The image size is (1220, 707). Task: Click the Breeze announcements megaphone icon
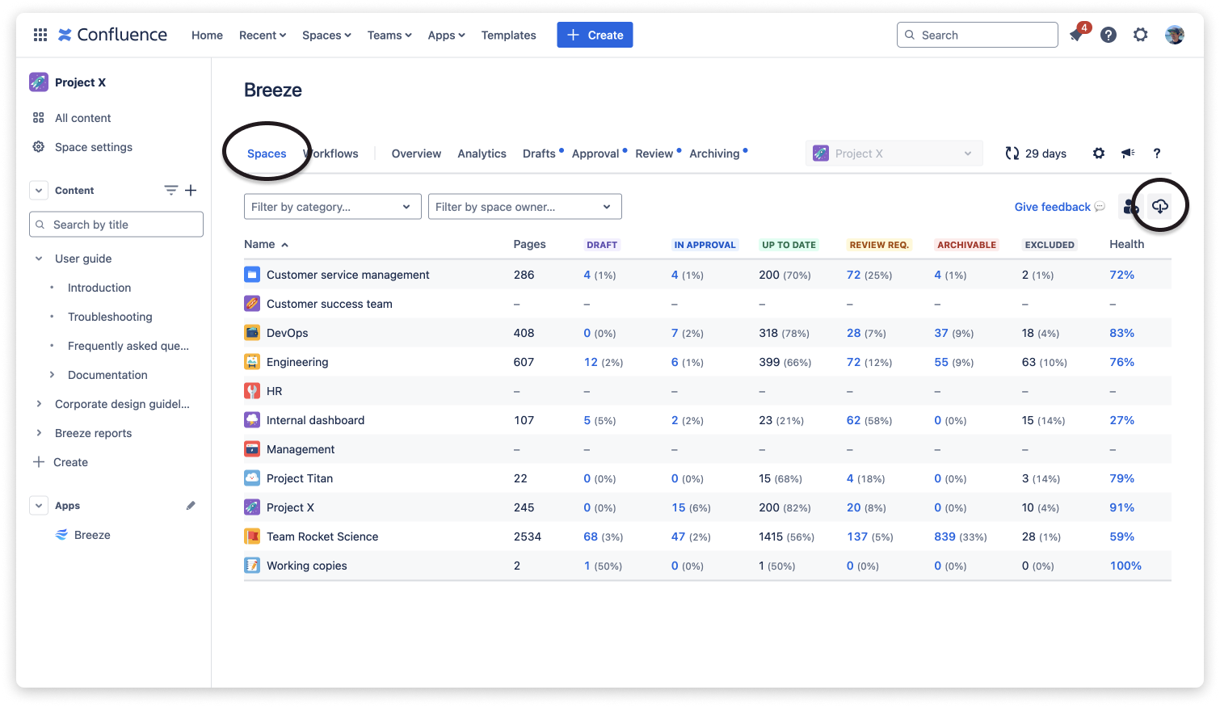tap(1128, 154)
